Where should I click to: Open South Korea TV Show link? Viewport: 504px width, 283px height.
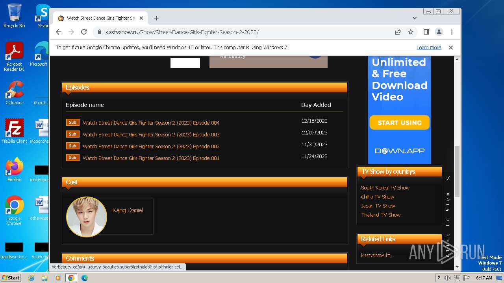coord(385,188)
